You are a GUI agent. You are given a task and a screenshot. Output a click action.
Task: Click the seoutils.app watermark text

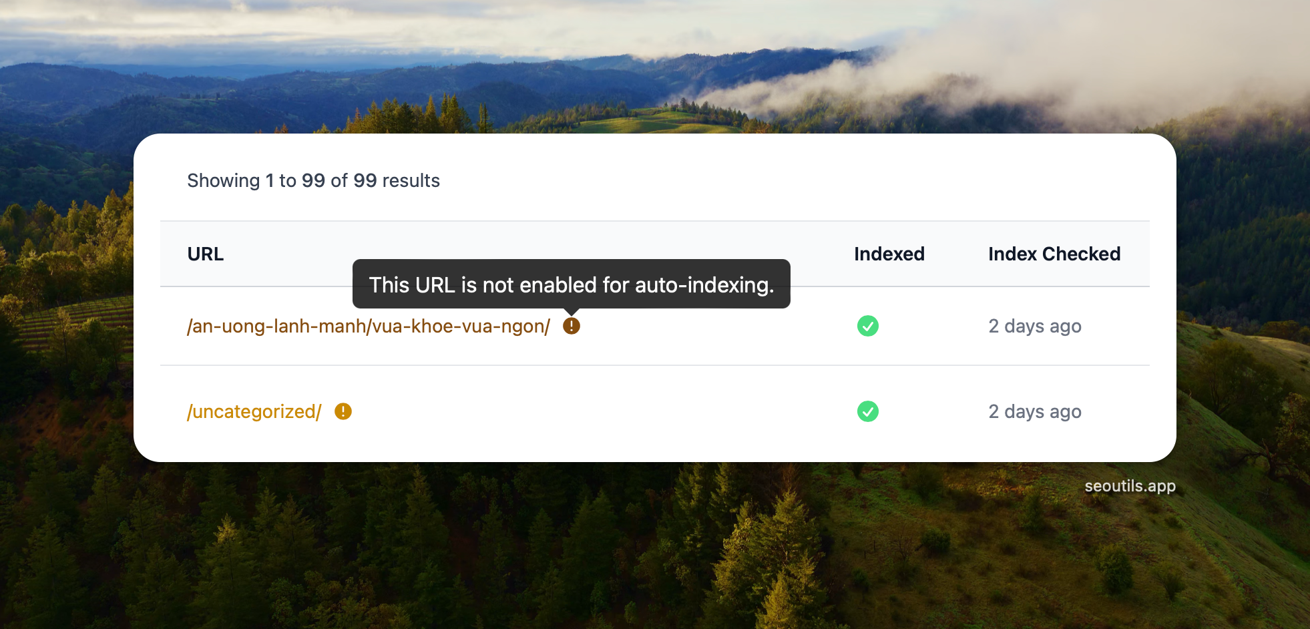(1130, 486)
